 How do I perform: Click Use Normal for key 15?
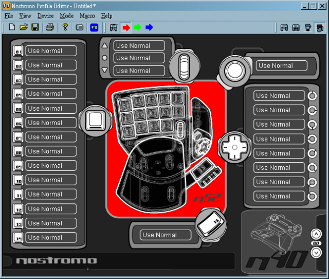[166, 235]
